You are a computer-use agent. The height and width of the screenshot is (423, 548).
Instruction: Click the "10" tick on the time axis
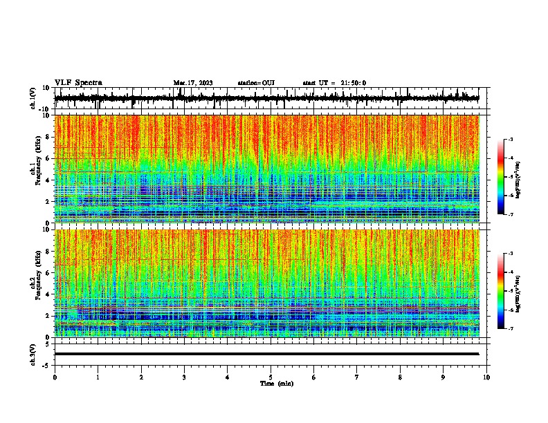pyautogui.click(x=486, y=377)
